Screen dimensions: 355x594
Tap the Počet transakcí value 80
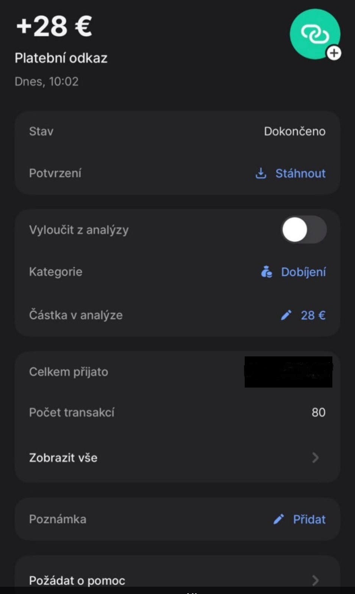pos(318,412)
